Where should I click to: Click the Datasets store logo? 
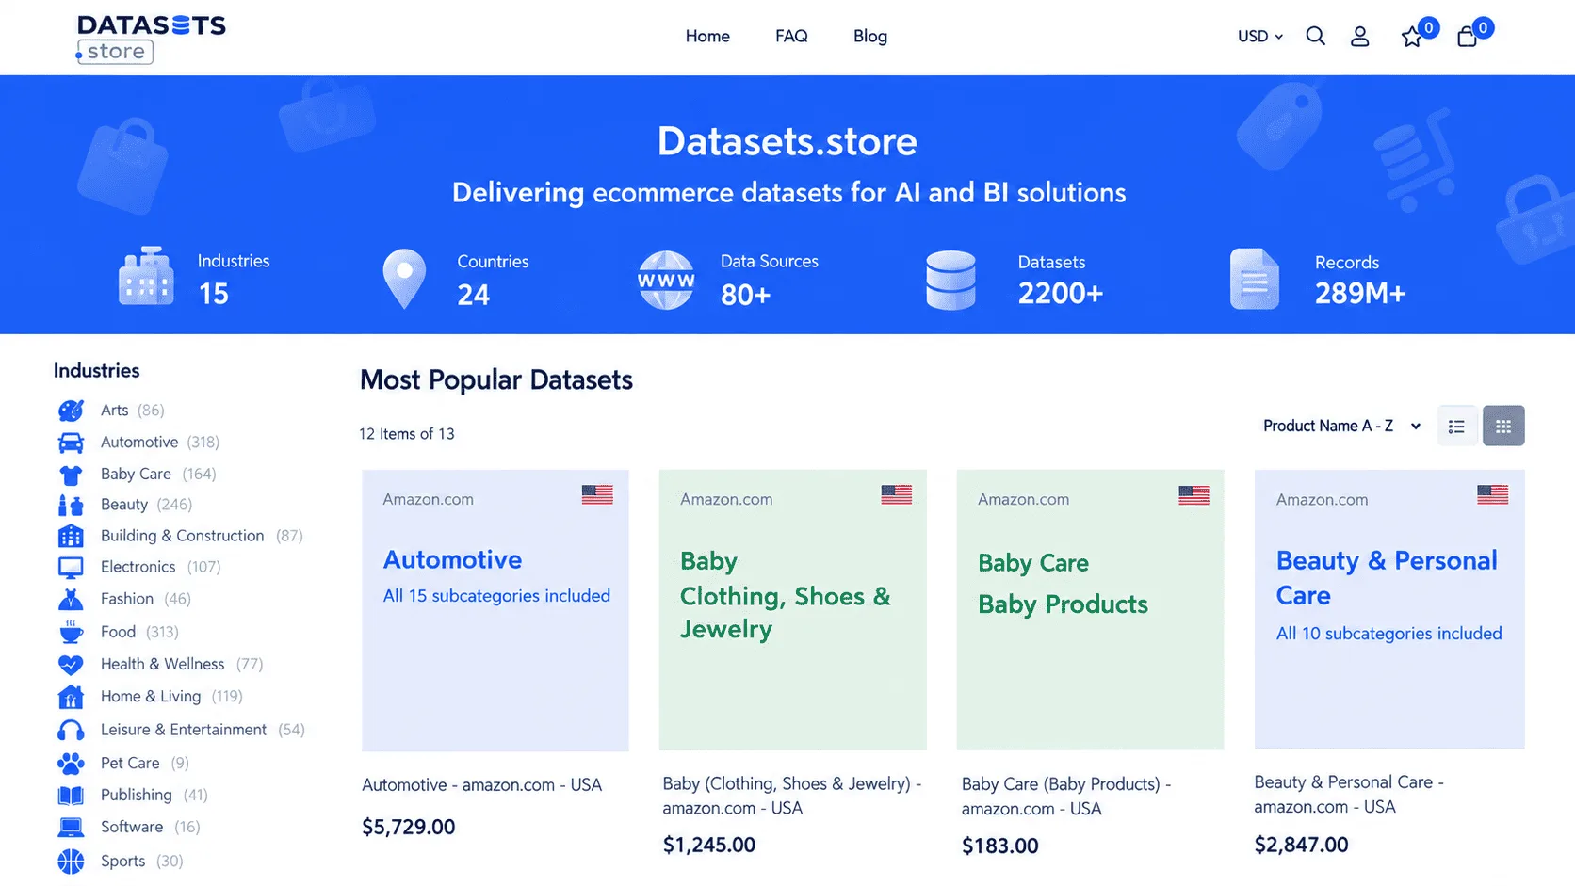click(x=151, y=39)
